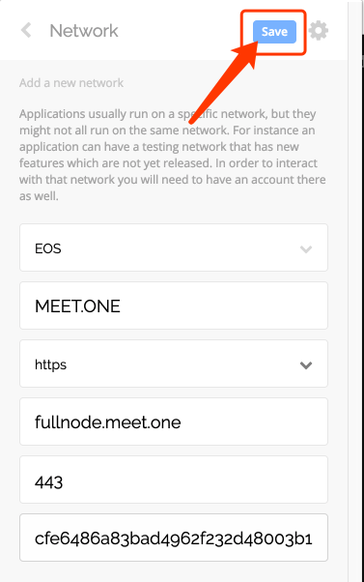The height and width of the screenshot is (582, 364).
Task: Click the 'Add a new network' heading
Action: 71,83
